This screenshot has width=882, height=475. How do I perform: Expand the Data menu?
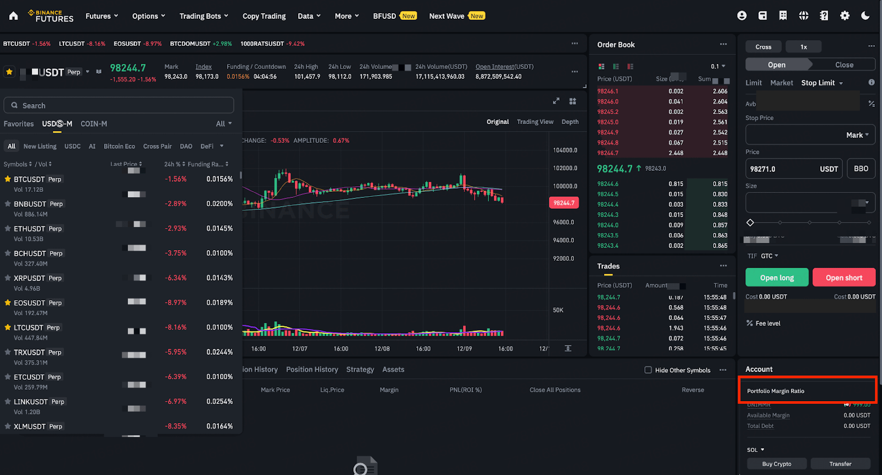click(309, 16)
